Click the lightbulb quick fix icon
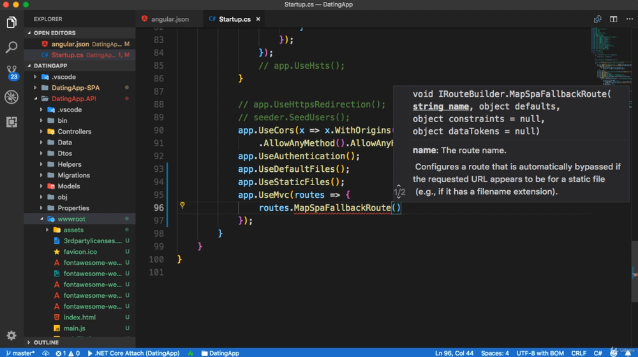The image size is (638, 357). click(182, 206)
